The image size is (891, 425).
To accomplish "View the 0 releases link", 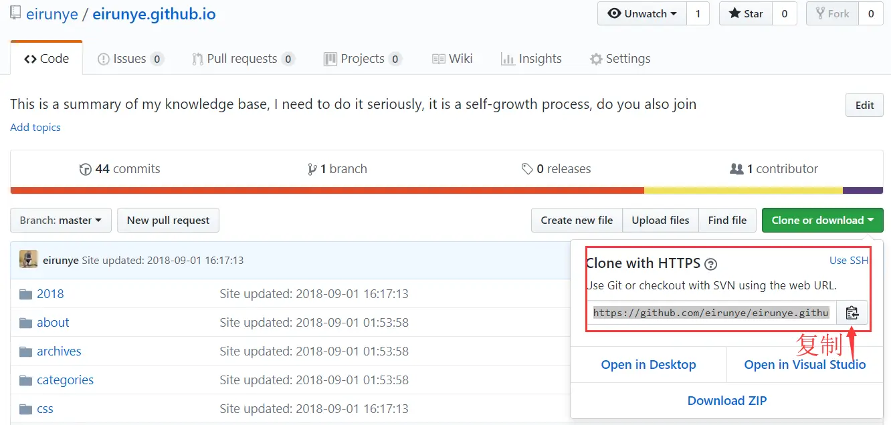I will [556, 169].
